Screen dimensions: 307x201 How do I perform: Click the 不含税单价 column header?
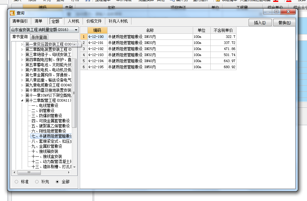pos(223,30)
